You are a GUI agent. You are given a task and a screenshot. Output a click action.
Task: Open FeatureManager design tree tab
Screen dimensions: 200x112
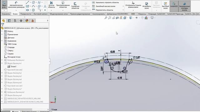click(x=3, y=21)
